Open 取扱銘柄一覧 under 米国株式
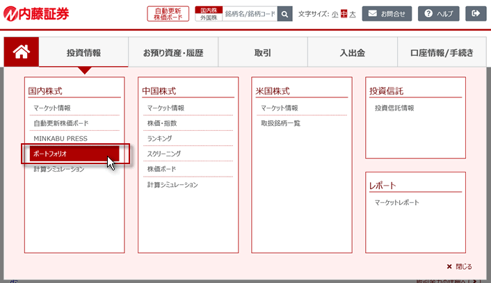Image resolution: width=491 pixels, height=283 pixels. (x=281, y=123)
